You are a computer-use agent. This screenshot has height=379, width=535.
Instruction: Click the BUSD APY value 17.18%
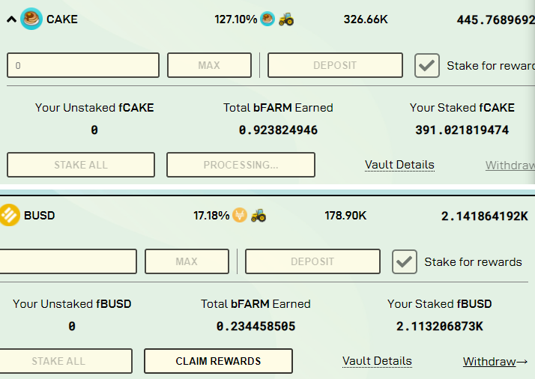211,216
